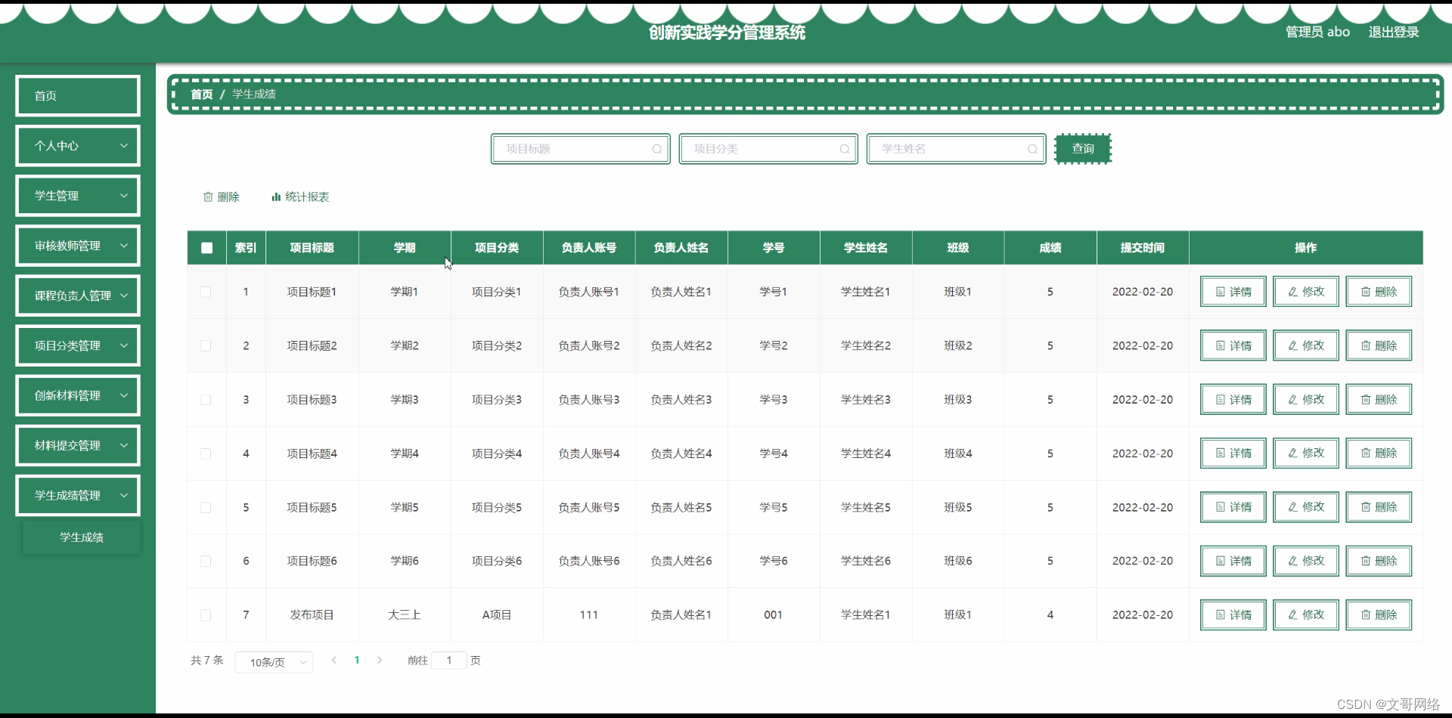Focus the 学生姓名 search field

956,149
